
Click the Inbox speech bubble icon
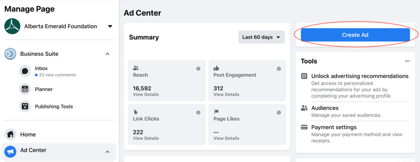25,71
